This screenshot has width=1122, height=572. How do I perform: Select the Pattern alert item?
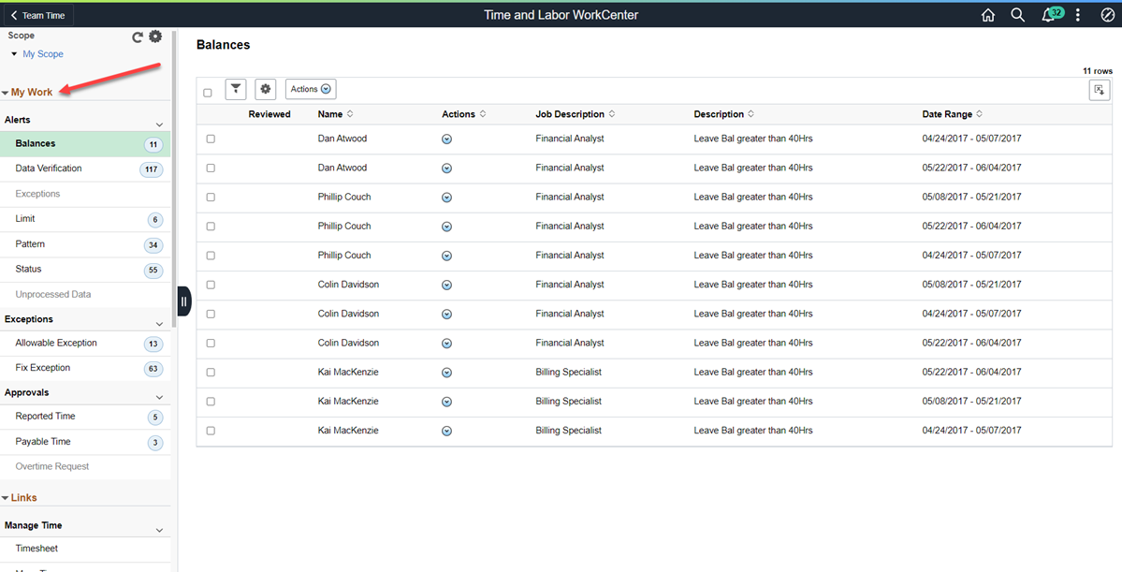click(85, 245)
